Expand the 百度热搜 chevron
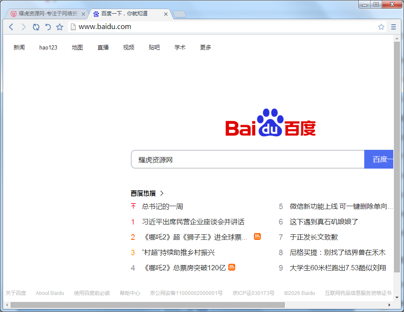The height and width of the screenshot is (312, 404). tap(162, 193)
